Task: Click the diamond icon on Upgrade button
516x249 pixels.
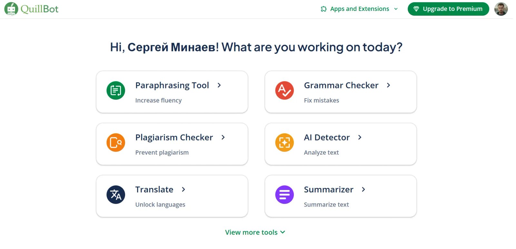Action: pos(416,9)
